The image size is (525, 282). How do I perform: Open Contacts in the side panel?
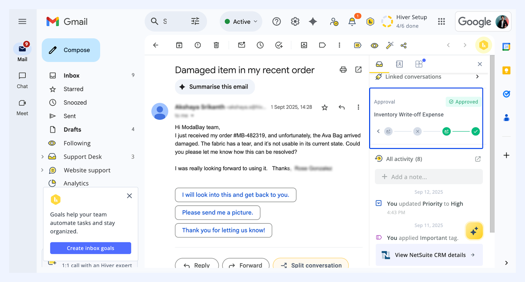tap(506, 118)
